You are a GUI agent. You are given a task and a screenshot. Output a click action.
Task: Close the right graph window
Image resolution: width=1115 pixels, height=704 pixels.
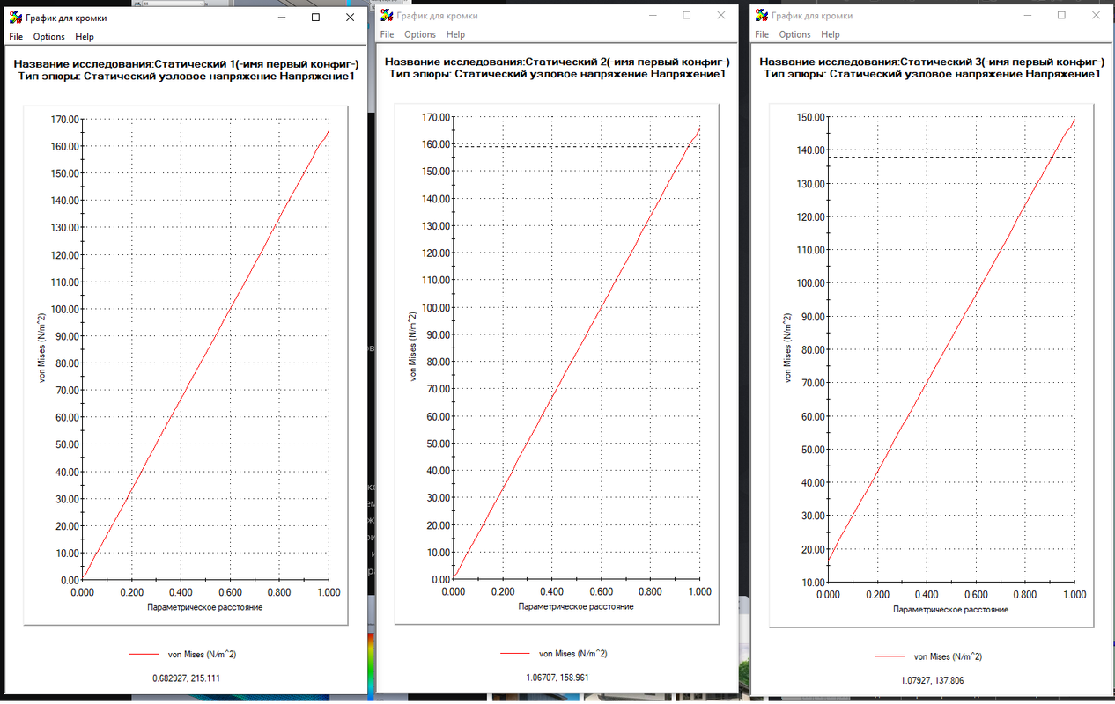tap(1096, 16)
